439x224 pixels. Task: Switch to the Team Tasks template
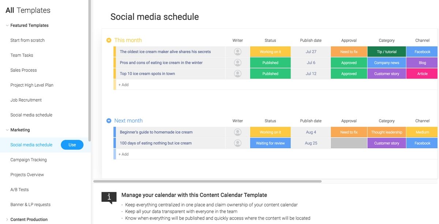pos(22,55)
